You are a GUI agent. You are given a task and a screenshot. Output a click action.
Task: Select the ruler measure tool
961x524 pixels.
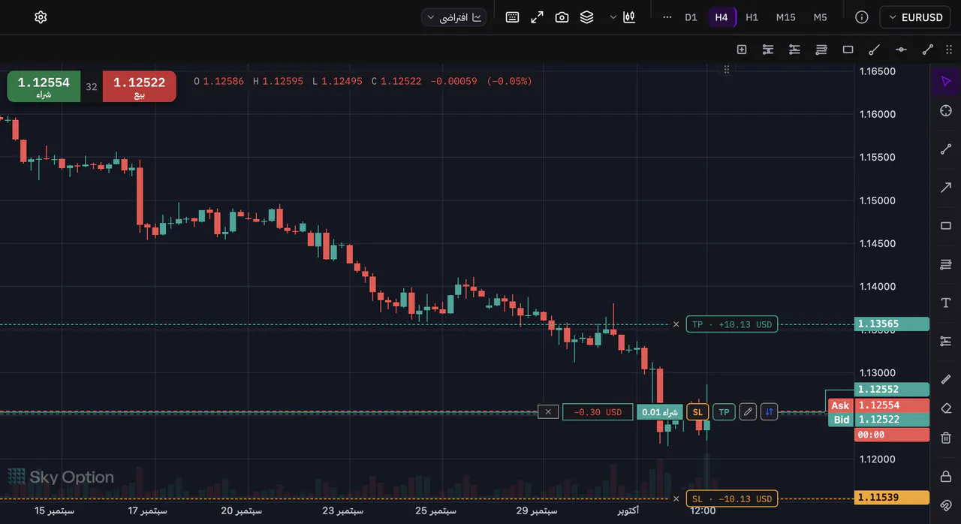pos(946,380)
